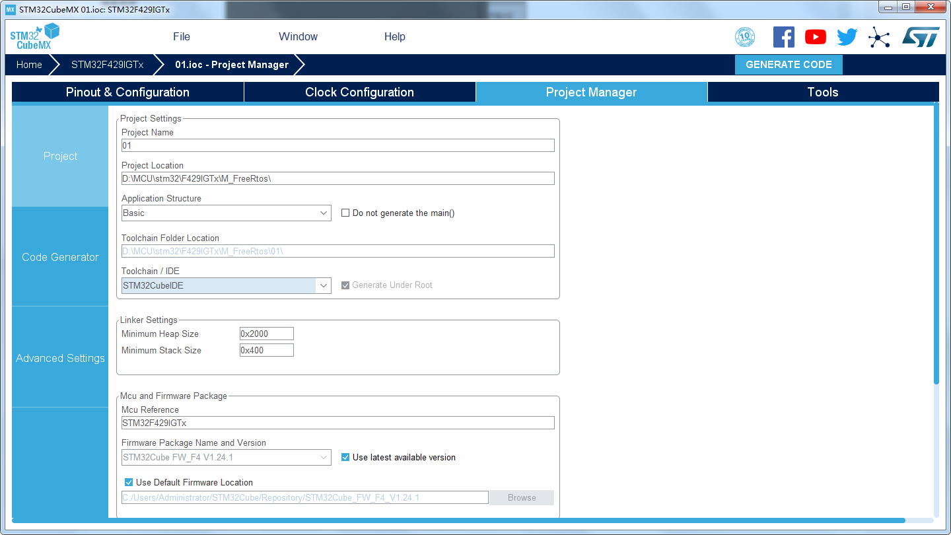
Task: Click the vertical scrollbar on the right
Action: [936, 243]
